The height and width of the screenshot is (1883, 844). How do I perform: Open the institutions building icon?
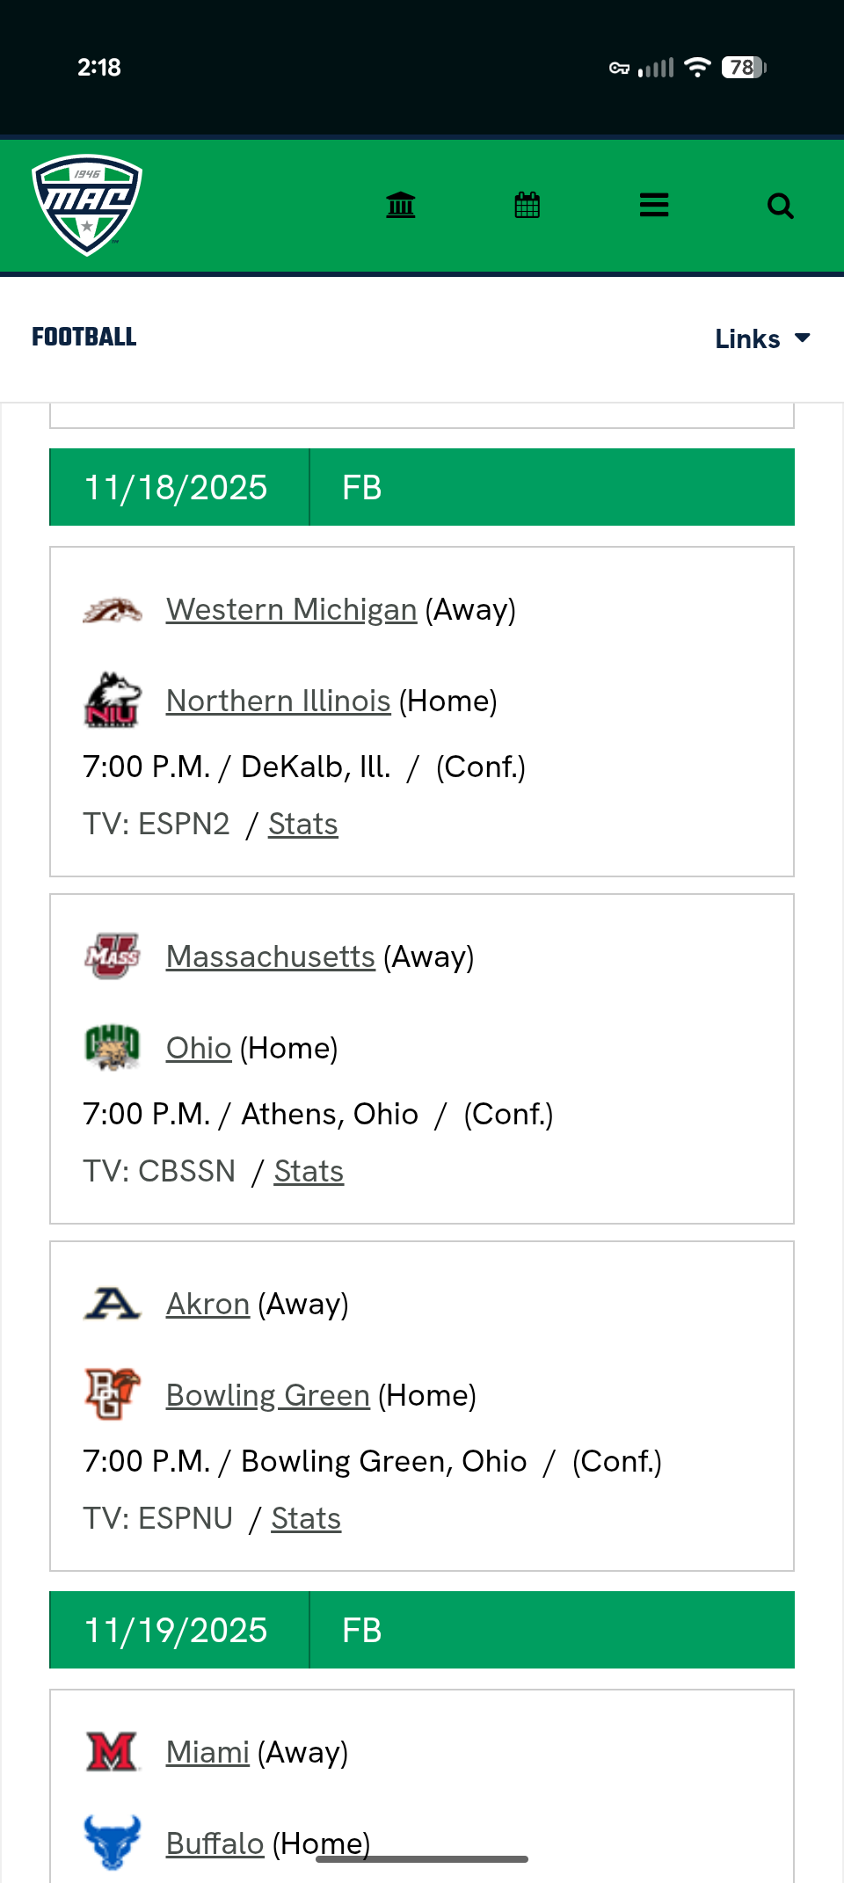[x=401, y=206]
